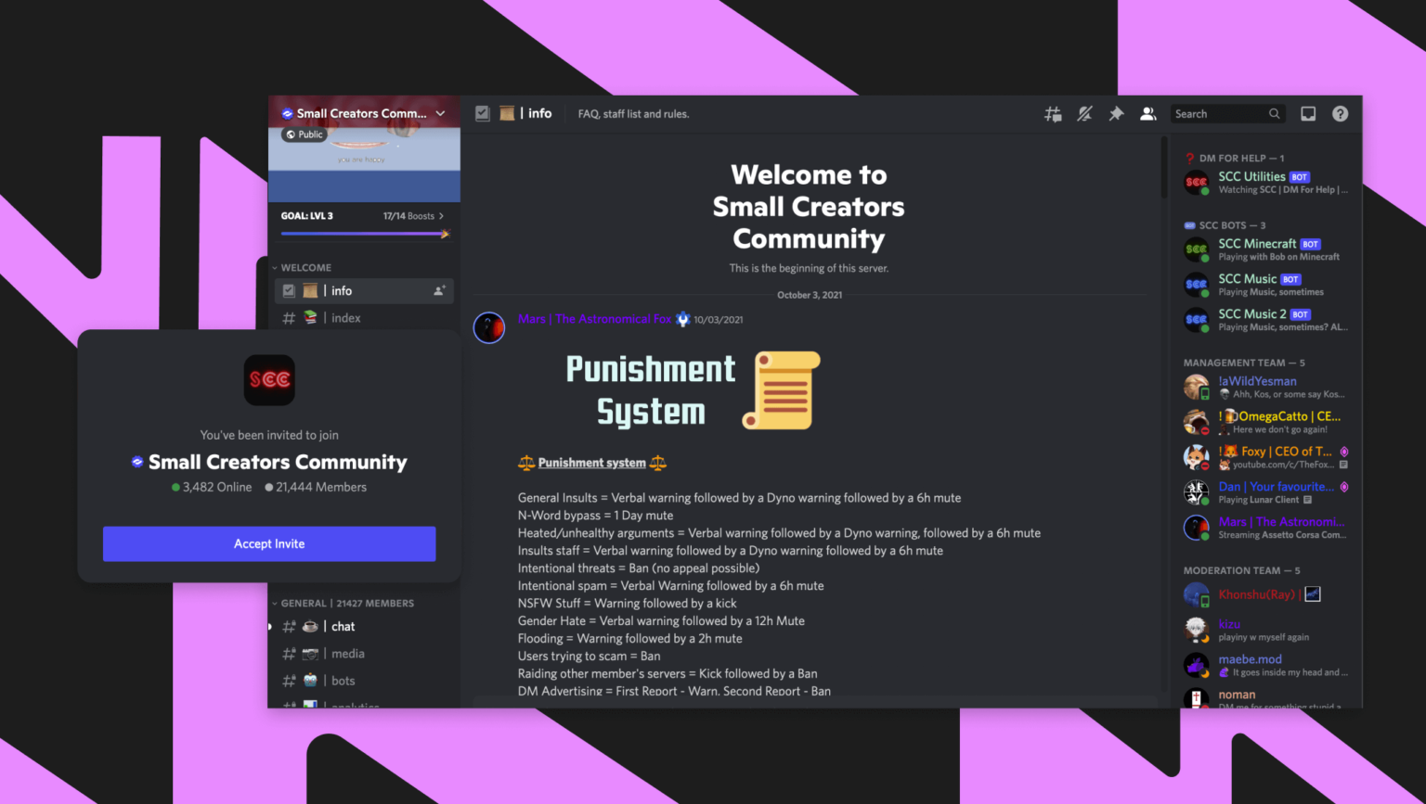Click Accept Invite on the invite card
Viewport: 1426px width, 804px height.
(269, 543)
